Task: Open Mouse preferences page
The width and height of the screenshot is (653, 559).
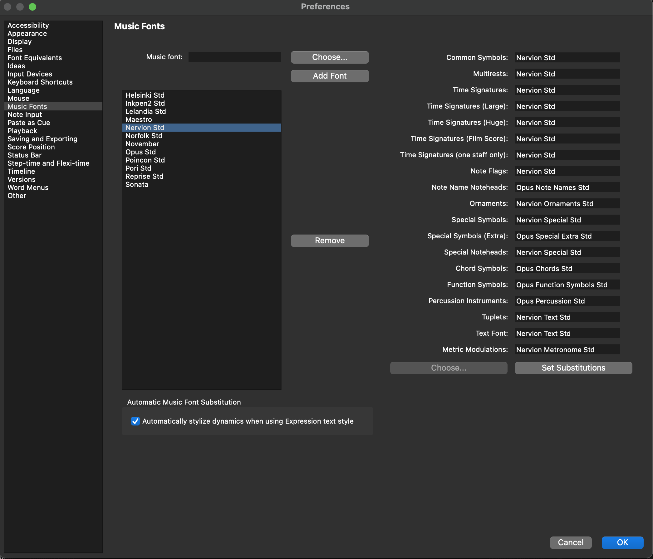Action: [53, 99]
